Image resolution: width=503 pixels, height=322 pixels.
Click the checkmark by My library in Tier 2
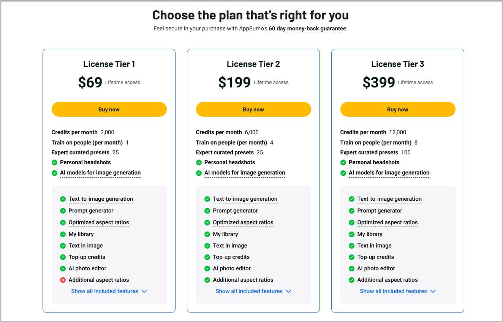coord(207,234)
